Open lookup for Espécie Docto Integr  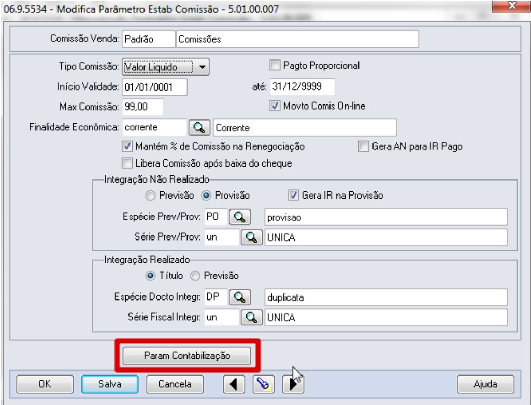240,297
